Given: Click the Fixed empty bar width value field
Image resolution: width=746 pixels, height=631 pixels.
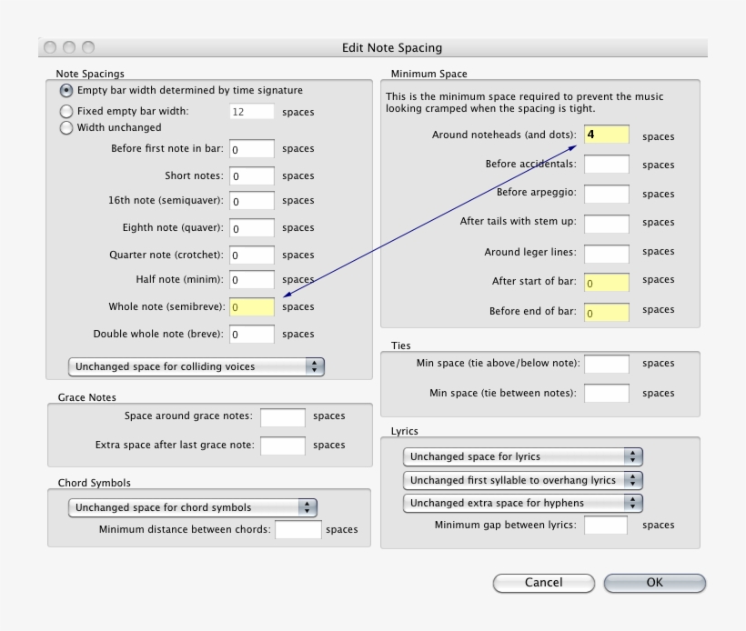Looking at the screenshot, I should point(251,112).
